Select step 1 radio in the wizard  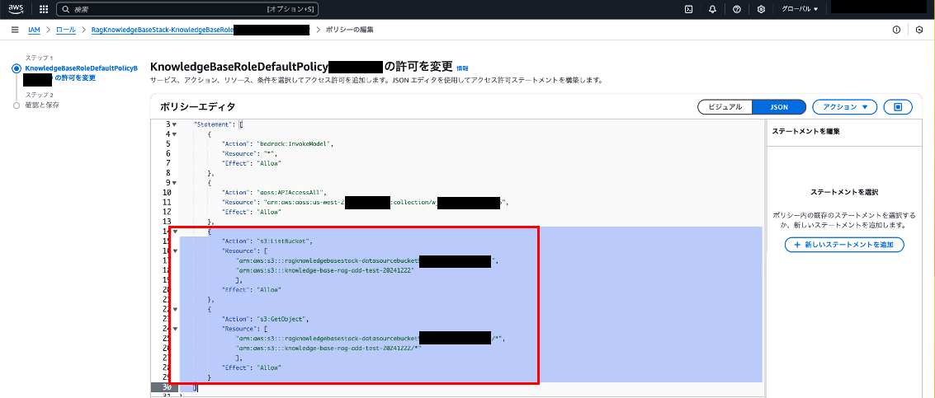17,68
